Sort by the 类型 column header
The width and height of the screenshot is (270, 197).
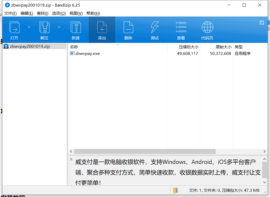(x=250, y=47)
